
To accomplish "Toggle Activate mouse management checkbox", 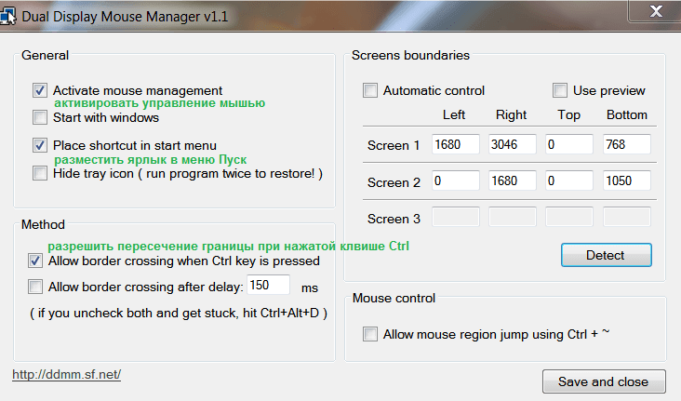I will [39, 90].
